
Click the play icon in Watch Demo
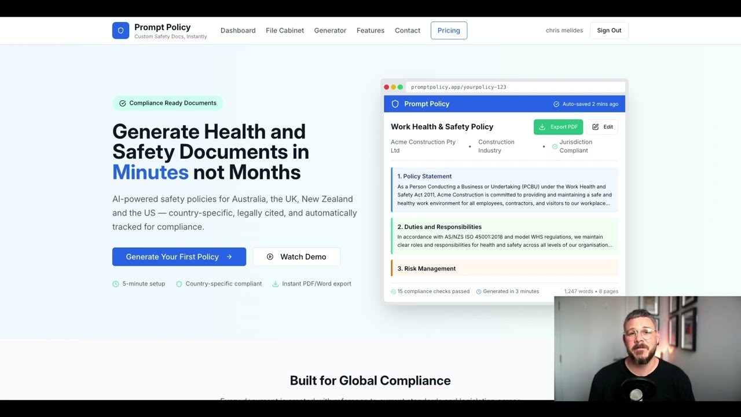click(x=270, y=257)
